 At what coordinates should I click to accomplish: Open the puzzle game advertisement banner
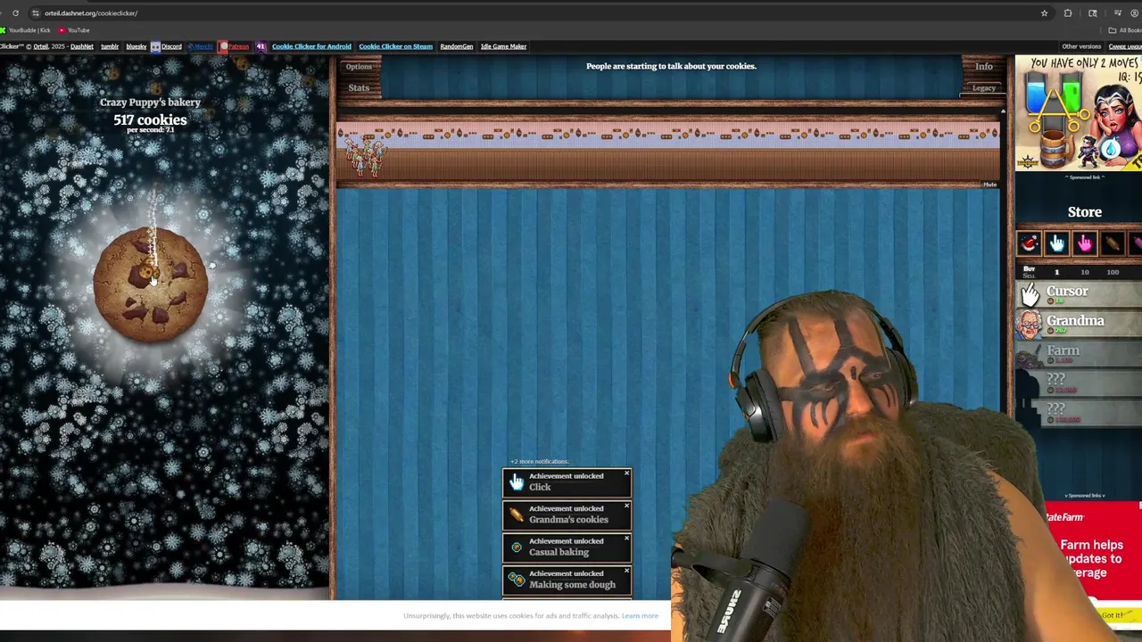(x=1079, y=113)
